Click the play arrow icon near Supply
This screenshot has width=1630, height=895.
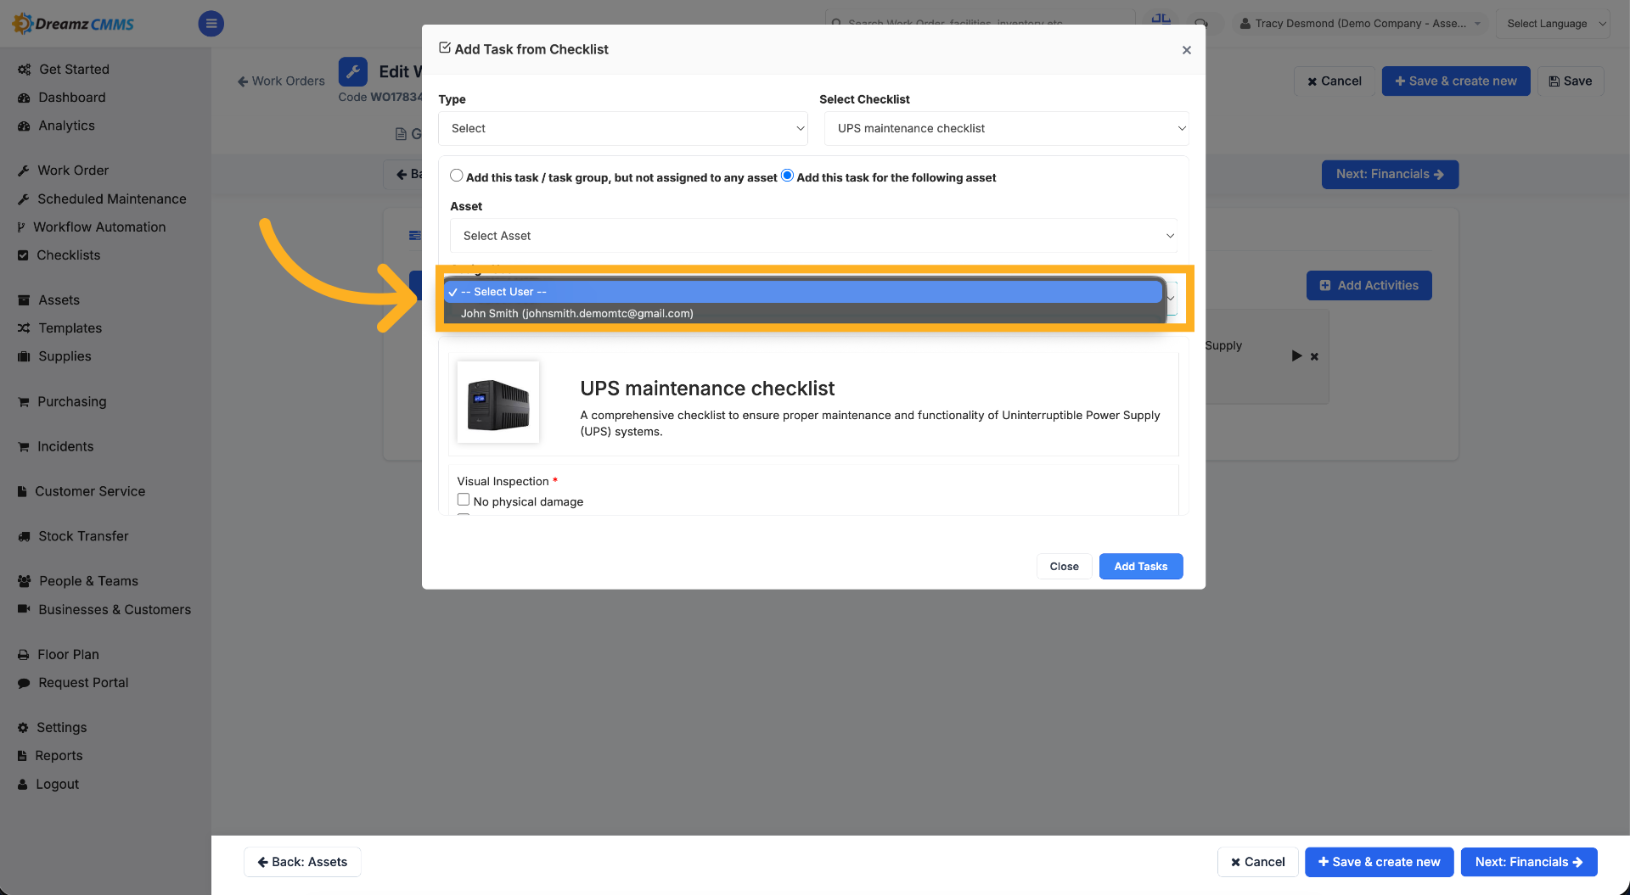point(1296,356)
